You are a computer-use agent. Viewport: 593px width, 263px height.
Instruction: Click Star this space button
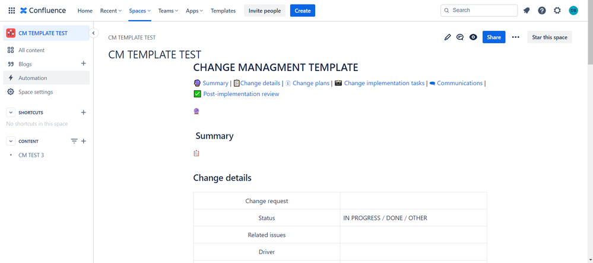click(x=550, y=37)
